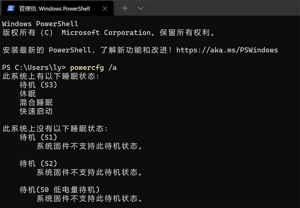Image resolution: width=300 pixels, height=208 pixels.
Task: Click the PowerShell icon in the tab
Action: pyautogui.click(x=11, y=8)
